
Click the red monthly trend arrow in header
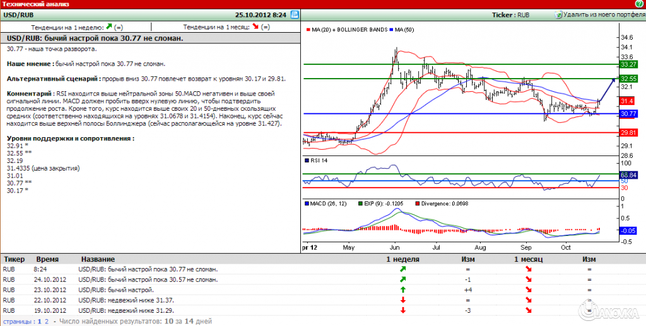click(255, 27)
